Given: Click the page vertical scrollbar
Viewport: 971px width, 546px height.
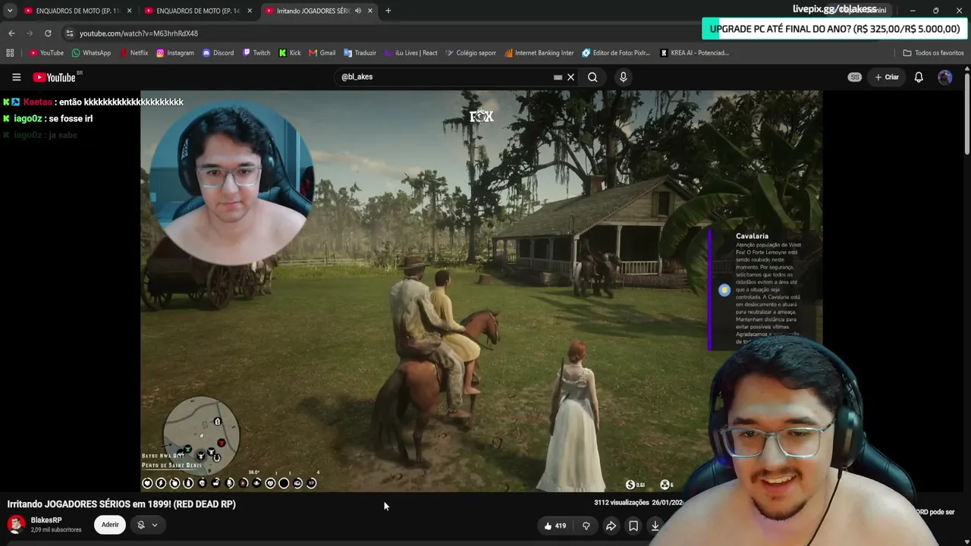Looking at the screenshot, I should pos(966,114).
